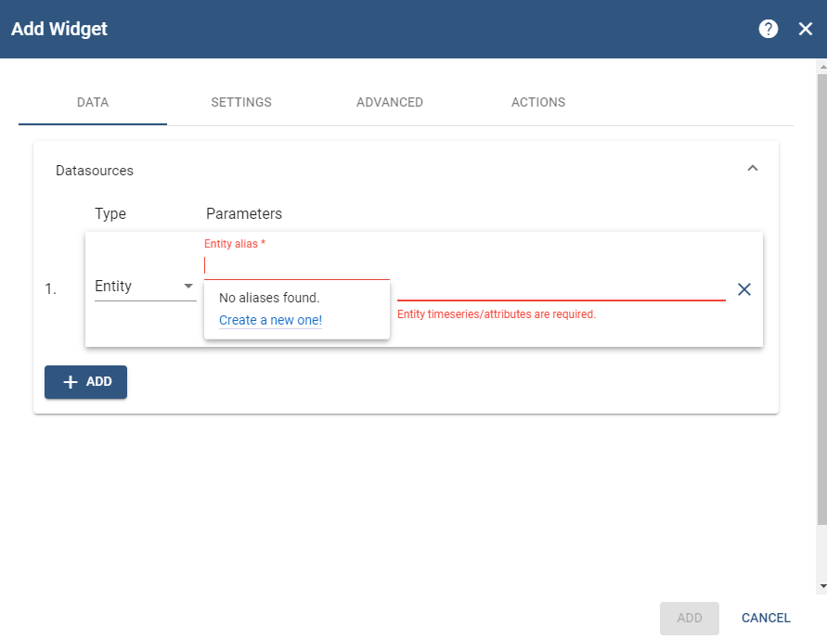The height and width of the screenshot is (639, 827).
Task: Focus the entity timeseries/attributes field
Action: click(561, 288)
